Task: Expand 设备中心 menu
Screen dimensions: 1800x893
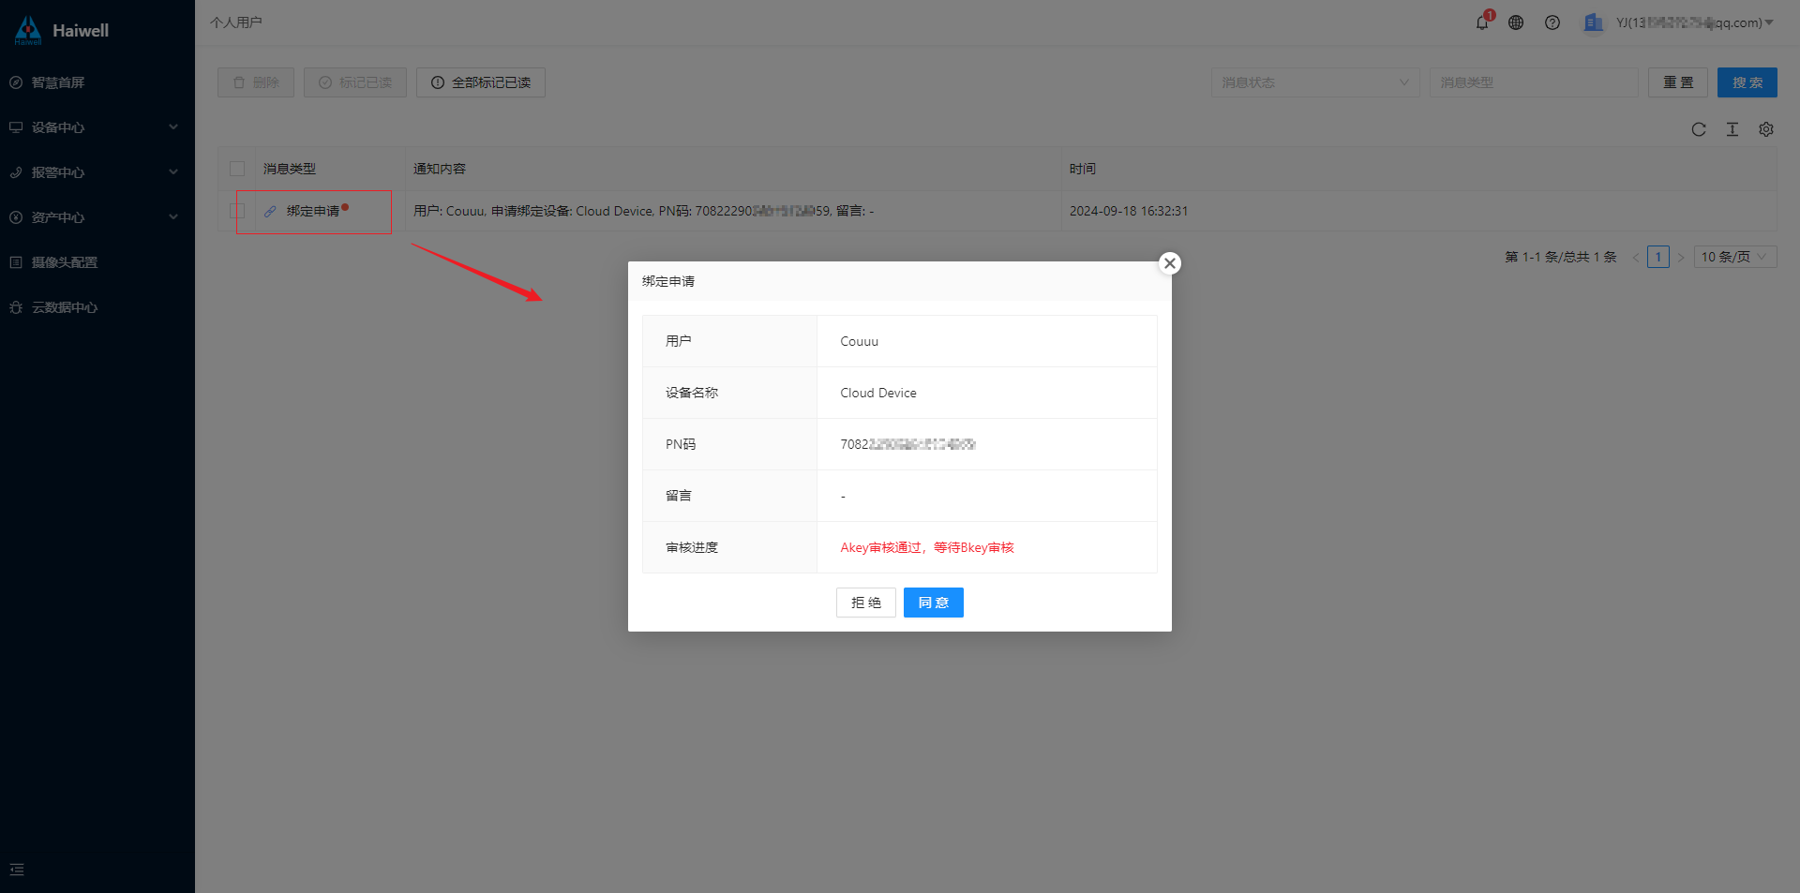Action: pyautogui.click(x=97, y=127)
